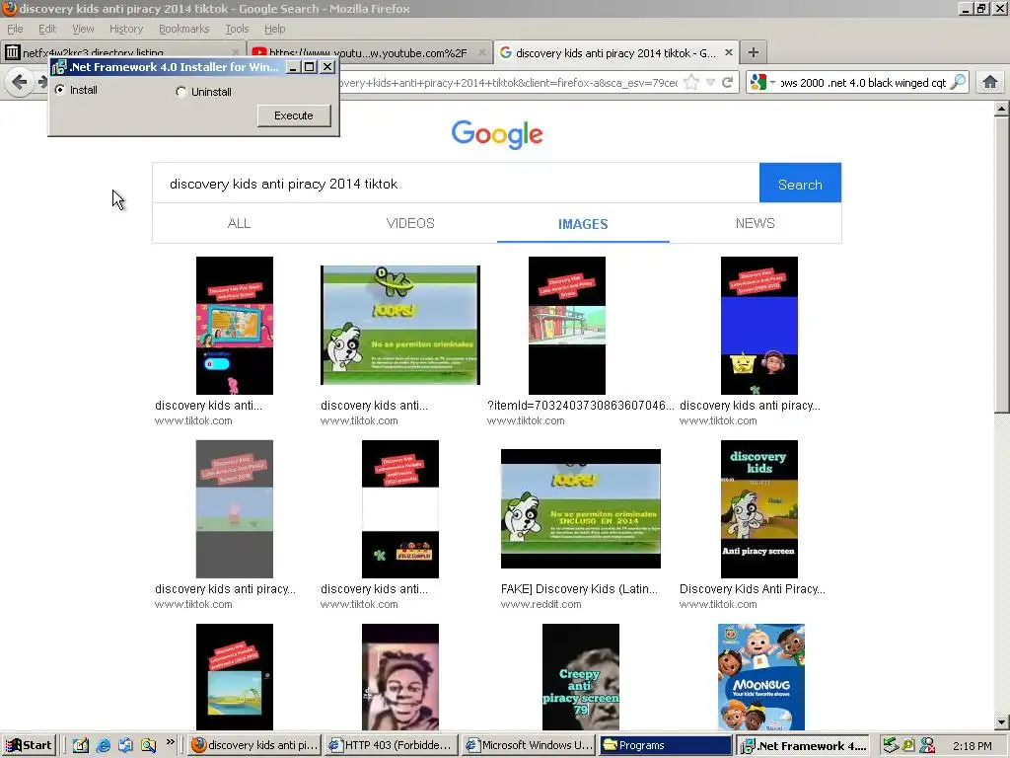Open a new tab with plus button

point(753,53)
